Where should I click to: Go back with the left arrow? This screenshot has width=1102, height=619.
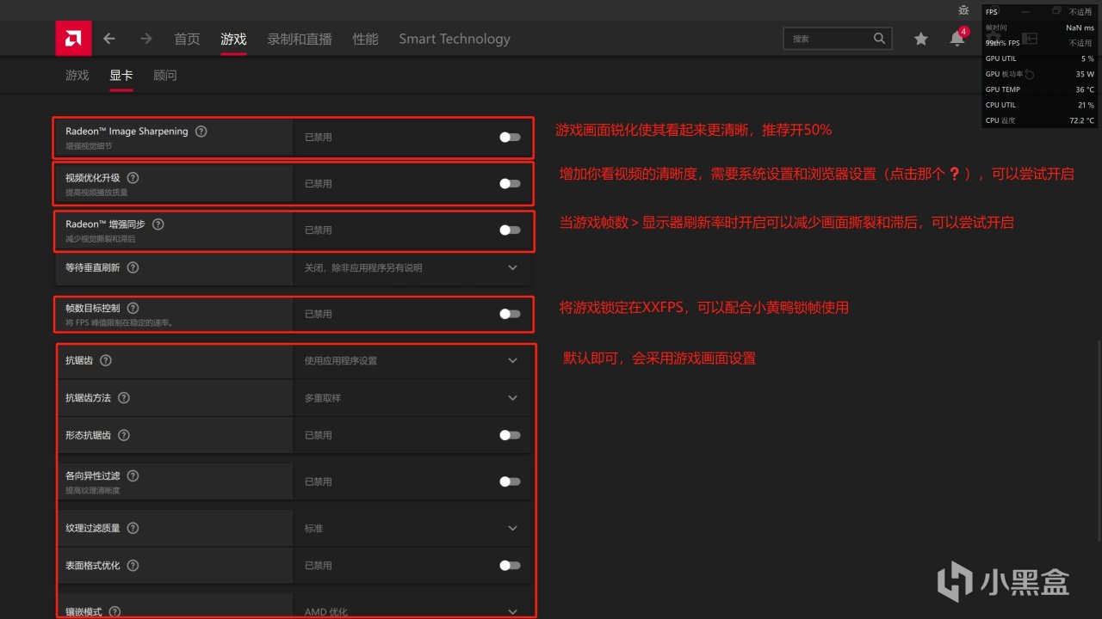109,39
